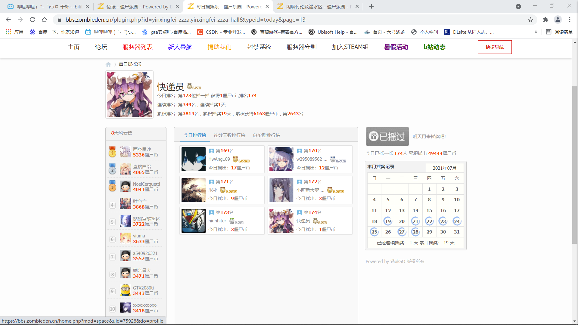The height and width of the screenshot is (325, 578).
Task: Open the 百度一下 bookmark
Action: click(54, 32)
